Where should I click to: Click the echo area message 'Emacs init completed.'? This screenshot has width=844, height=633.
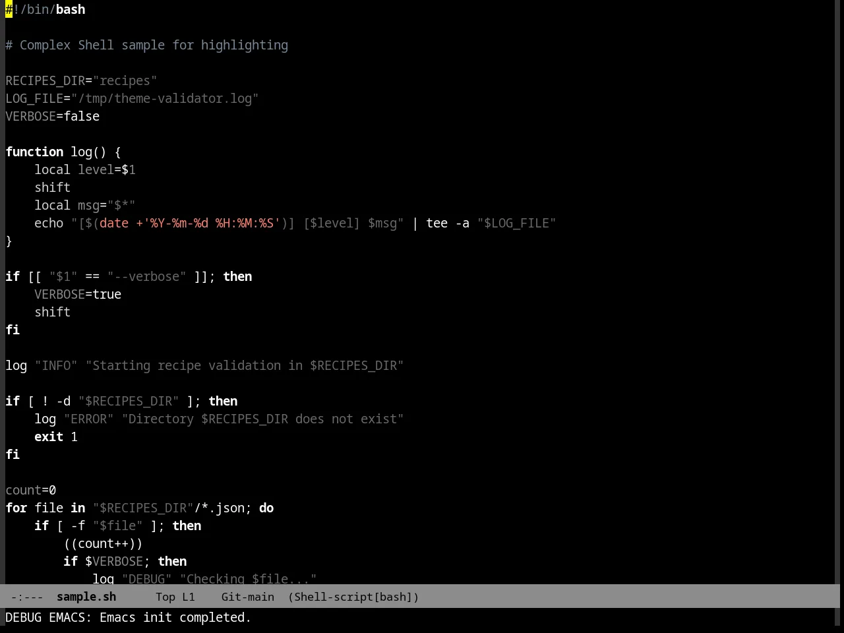coord(175,617)
